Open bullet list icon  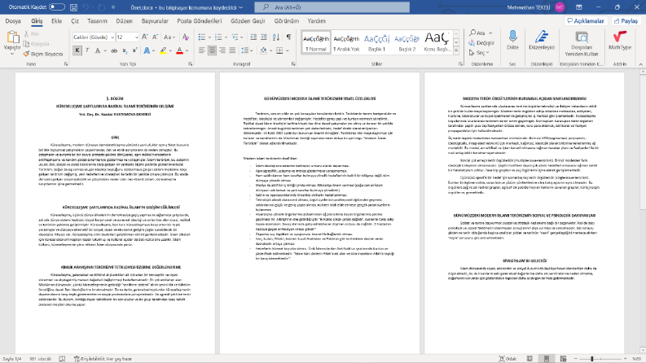201,37
